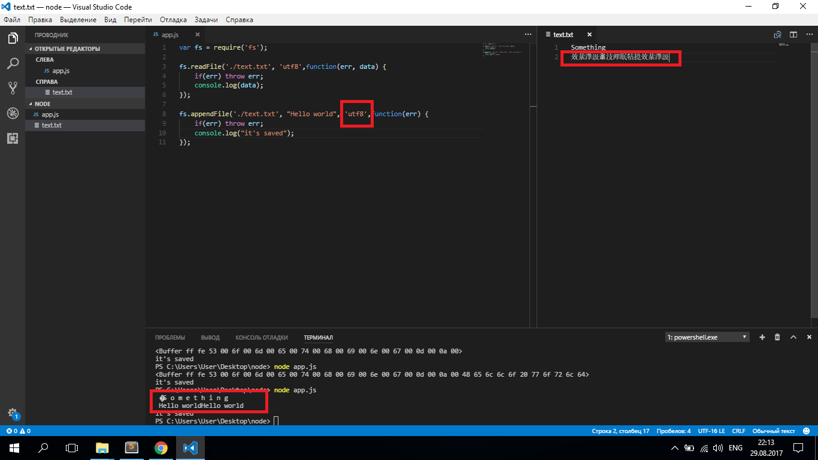This screenshot has width=818, height=460.
Task: Open the Правка menu
Action: coord(40,20)
